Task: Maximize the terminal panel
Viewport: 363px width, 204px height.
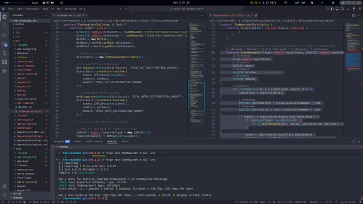Action: pos(353,141)
